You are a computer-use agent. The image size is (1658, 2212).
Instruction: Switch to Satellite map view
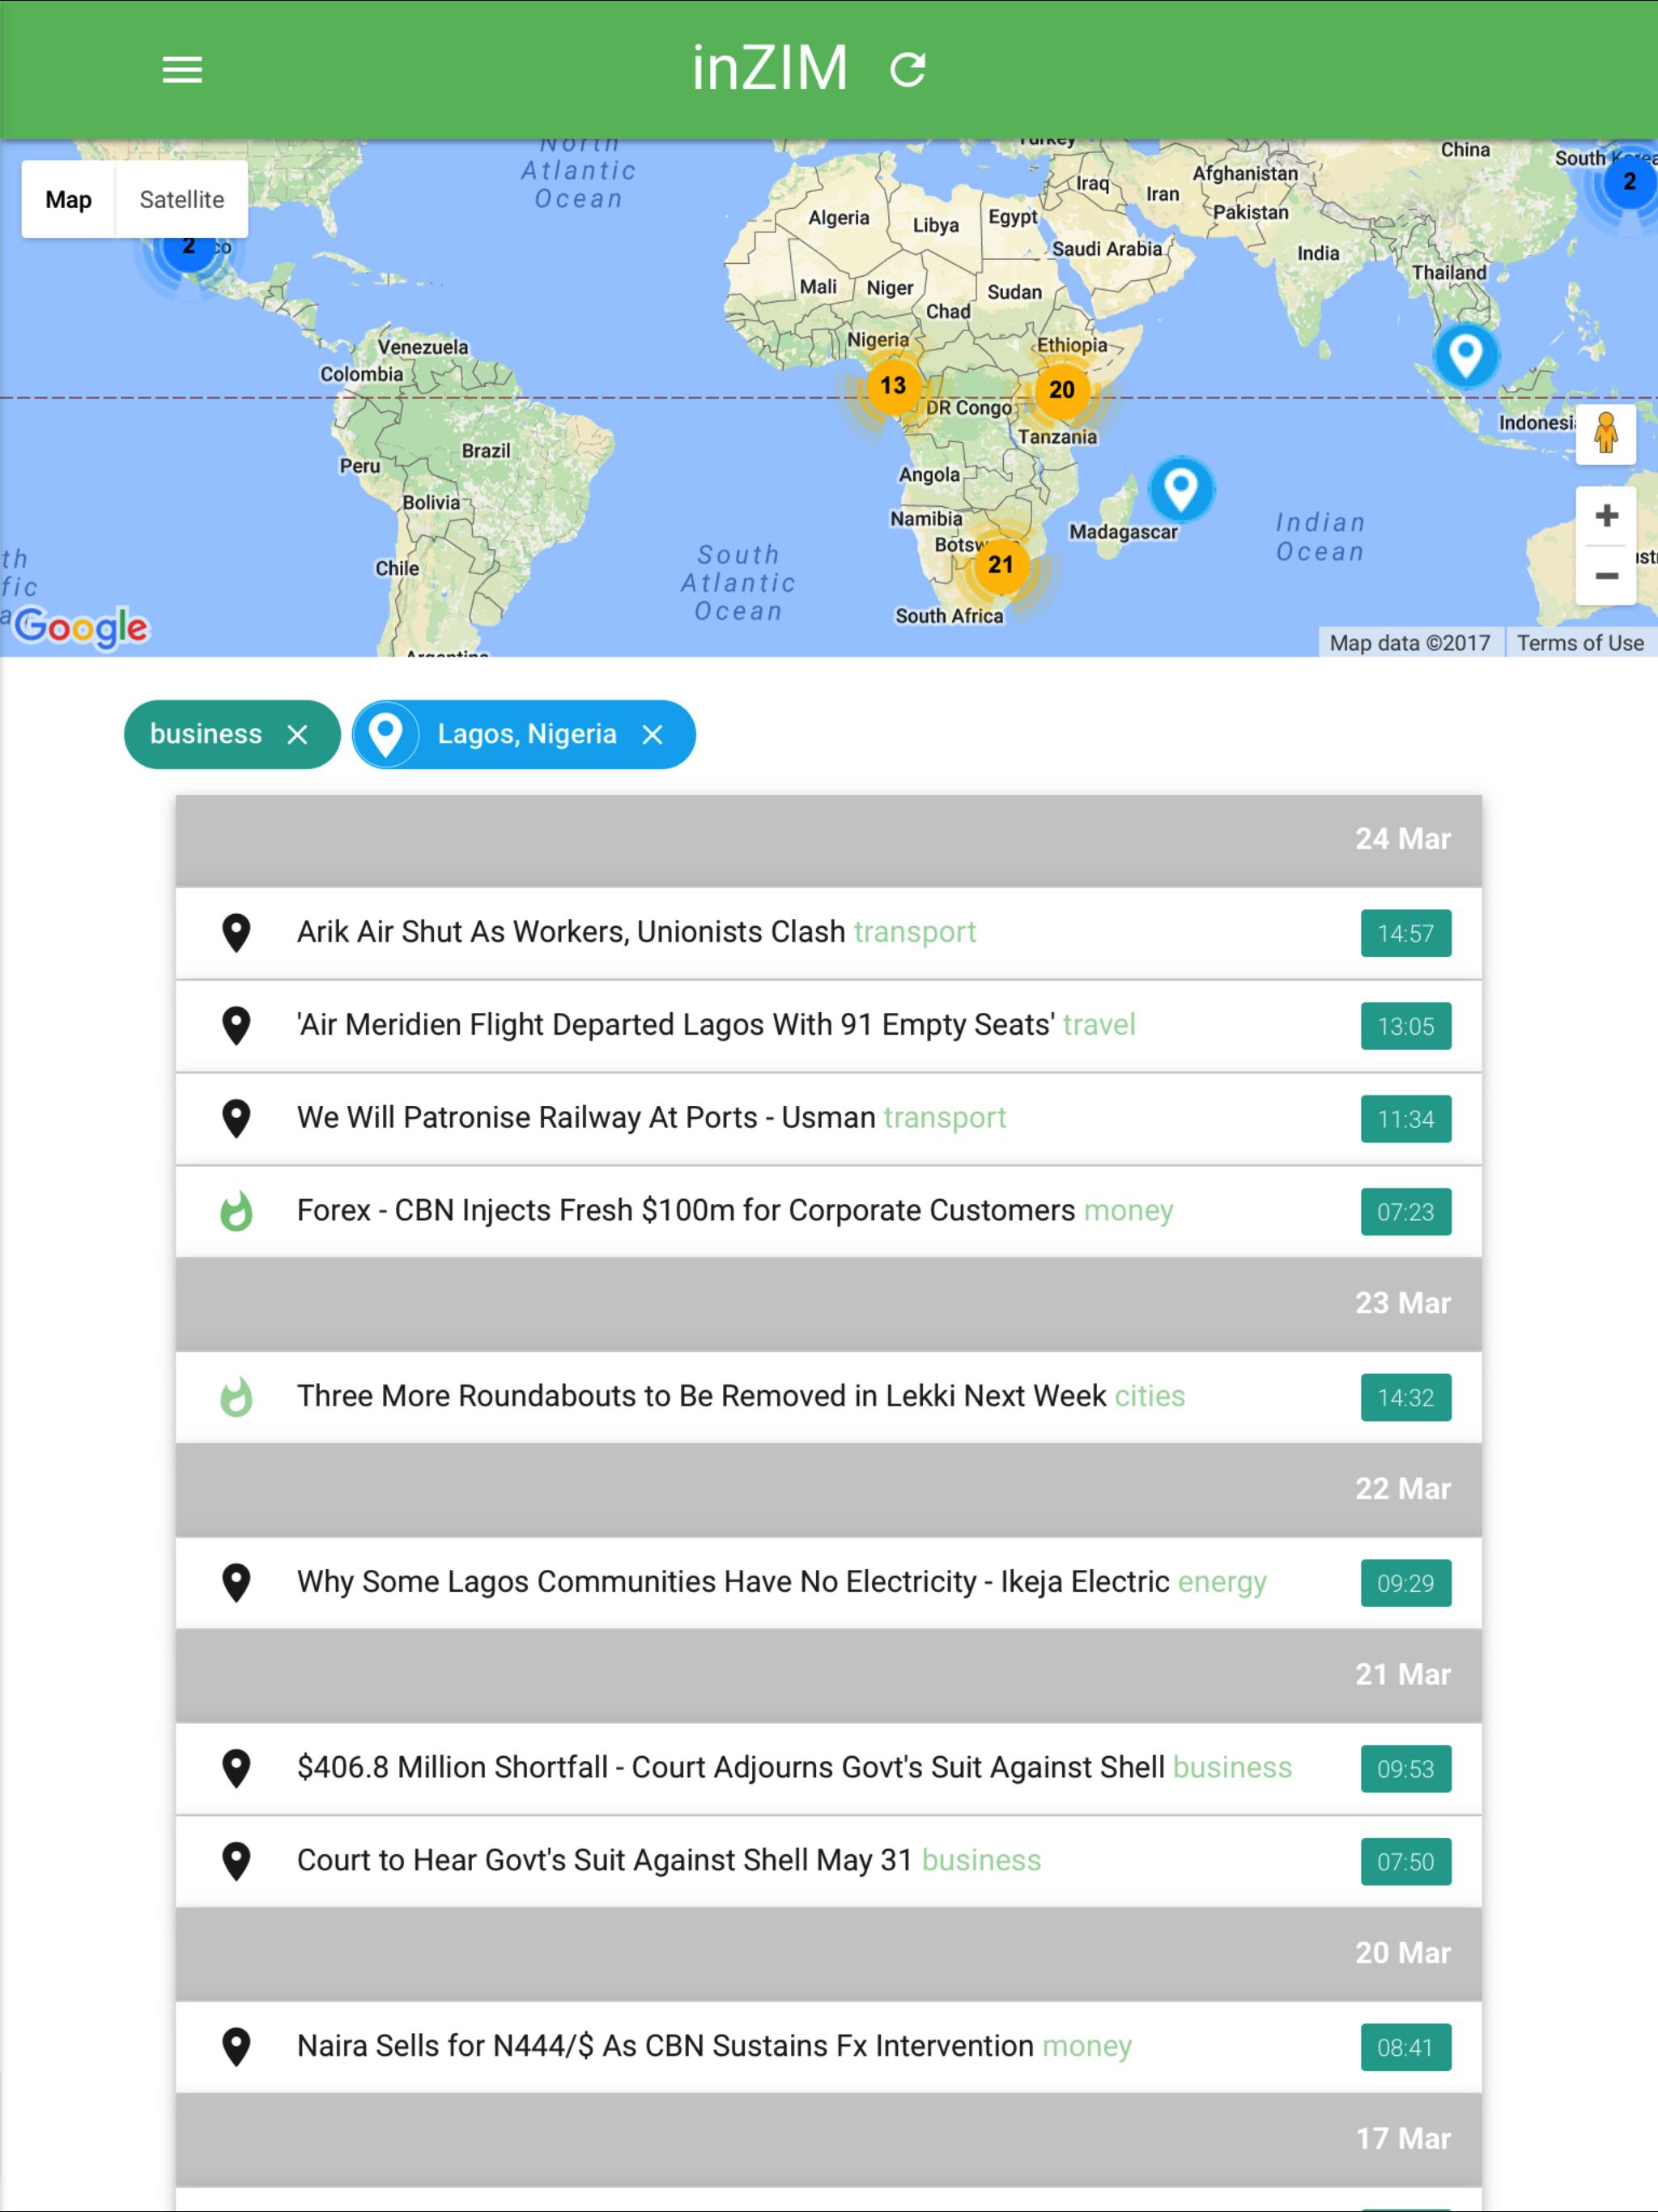click(x=182, y=199)
